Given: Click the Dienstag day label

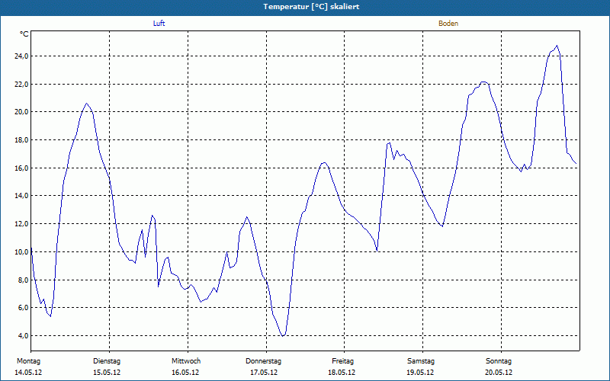Looking at the screenshot, I should pos(107,361).
